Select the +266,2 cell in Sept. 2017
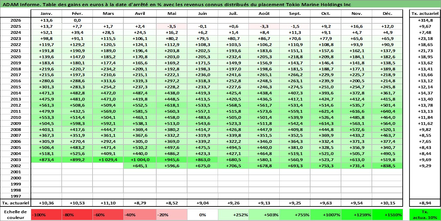The height and width of the screenshot is (221, 441). [x=295, y=75]
